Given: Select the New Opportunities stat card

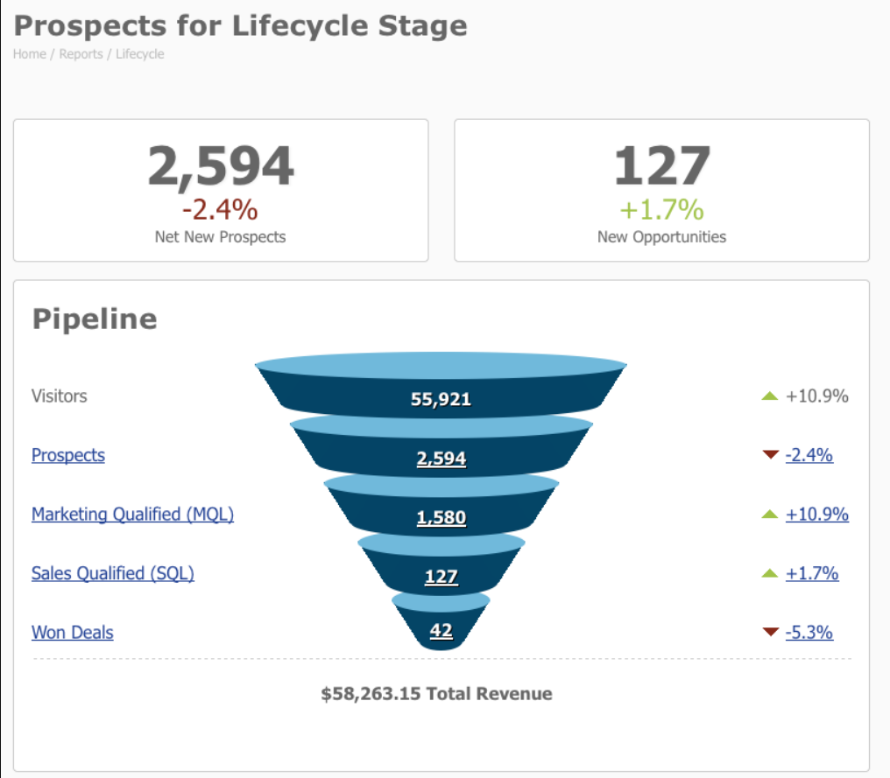Looking at the screenshot, I should click(x=661, y=189).
